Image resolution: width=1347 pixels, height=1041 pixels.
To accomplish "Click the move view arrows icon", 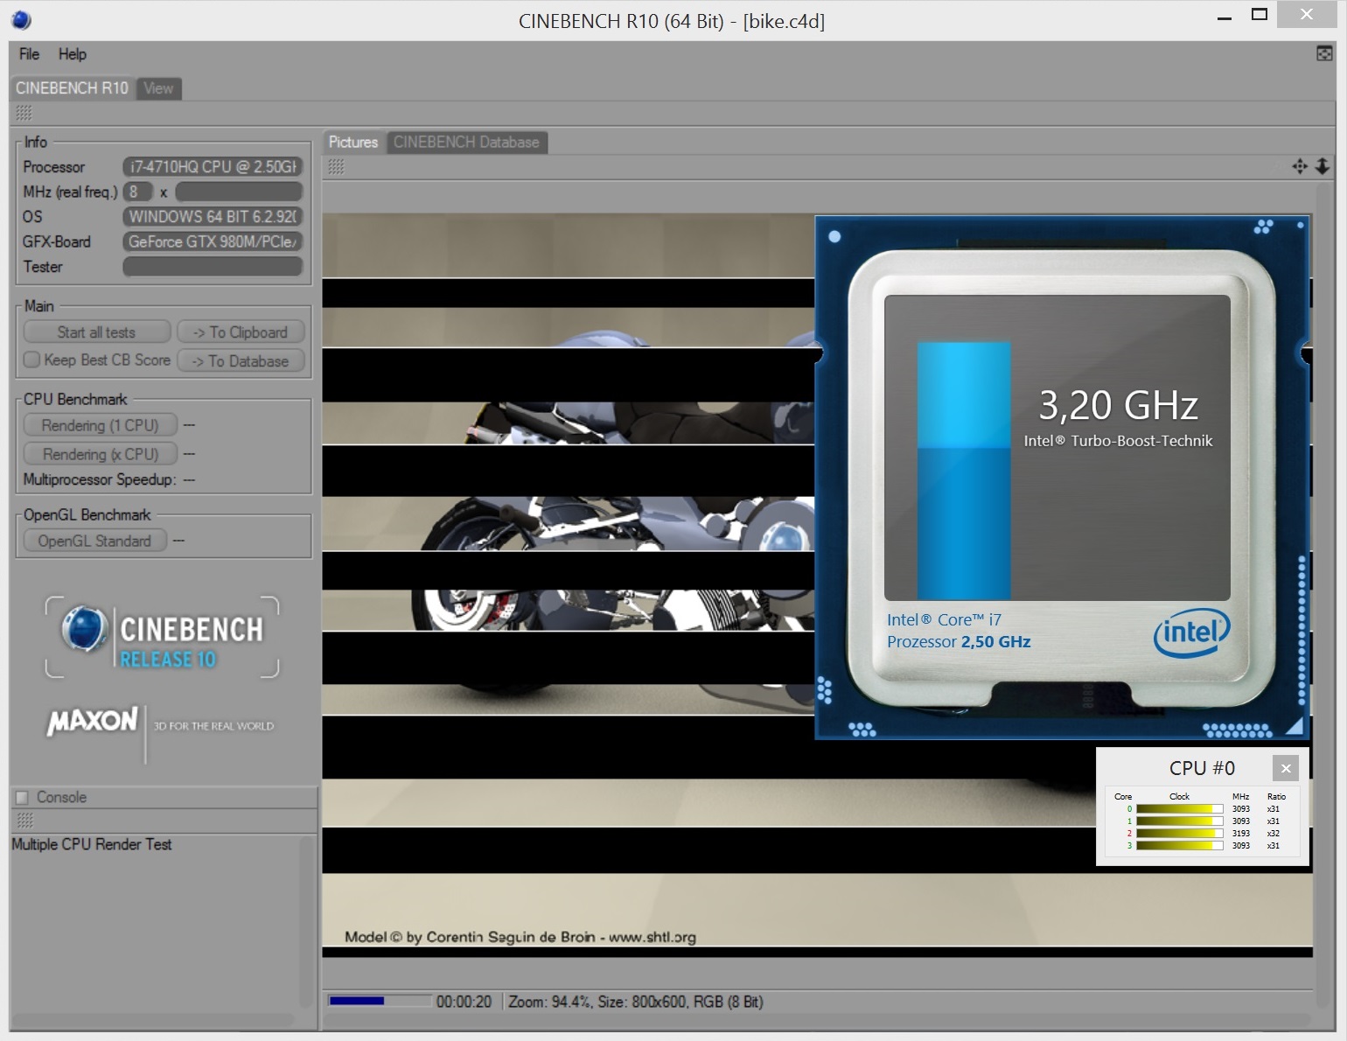I will 1300,166.
